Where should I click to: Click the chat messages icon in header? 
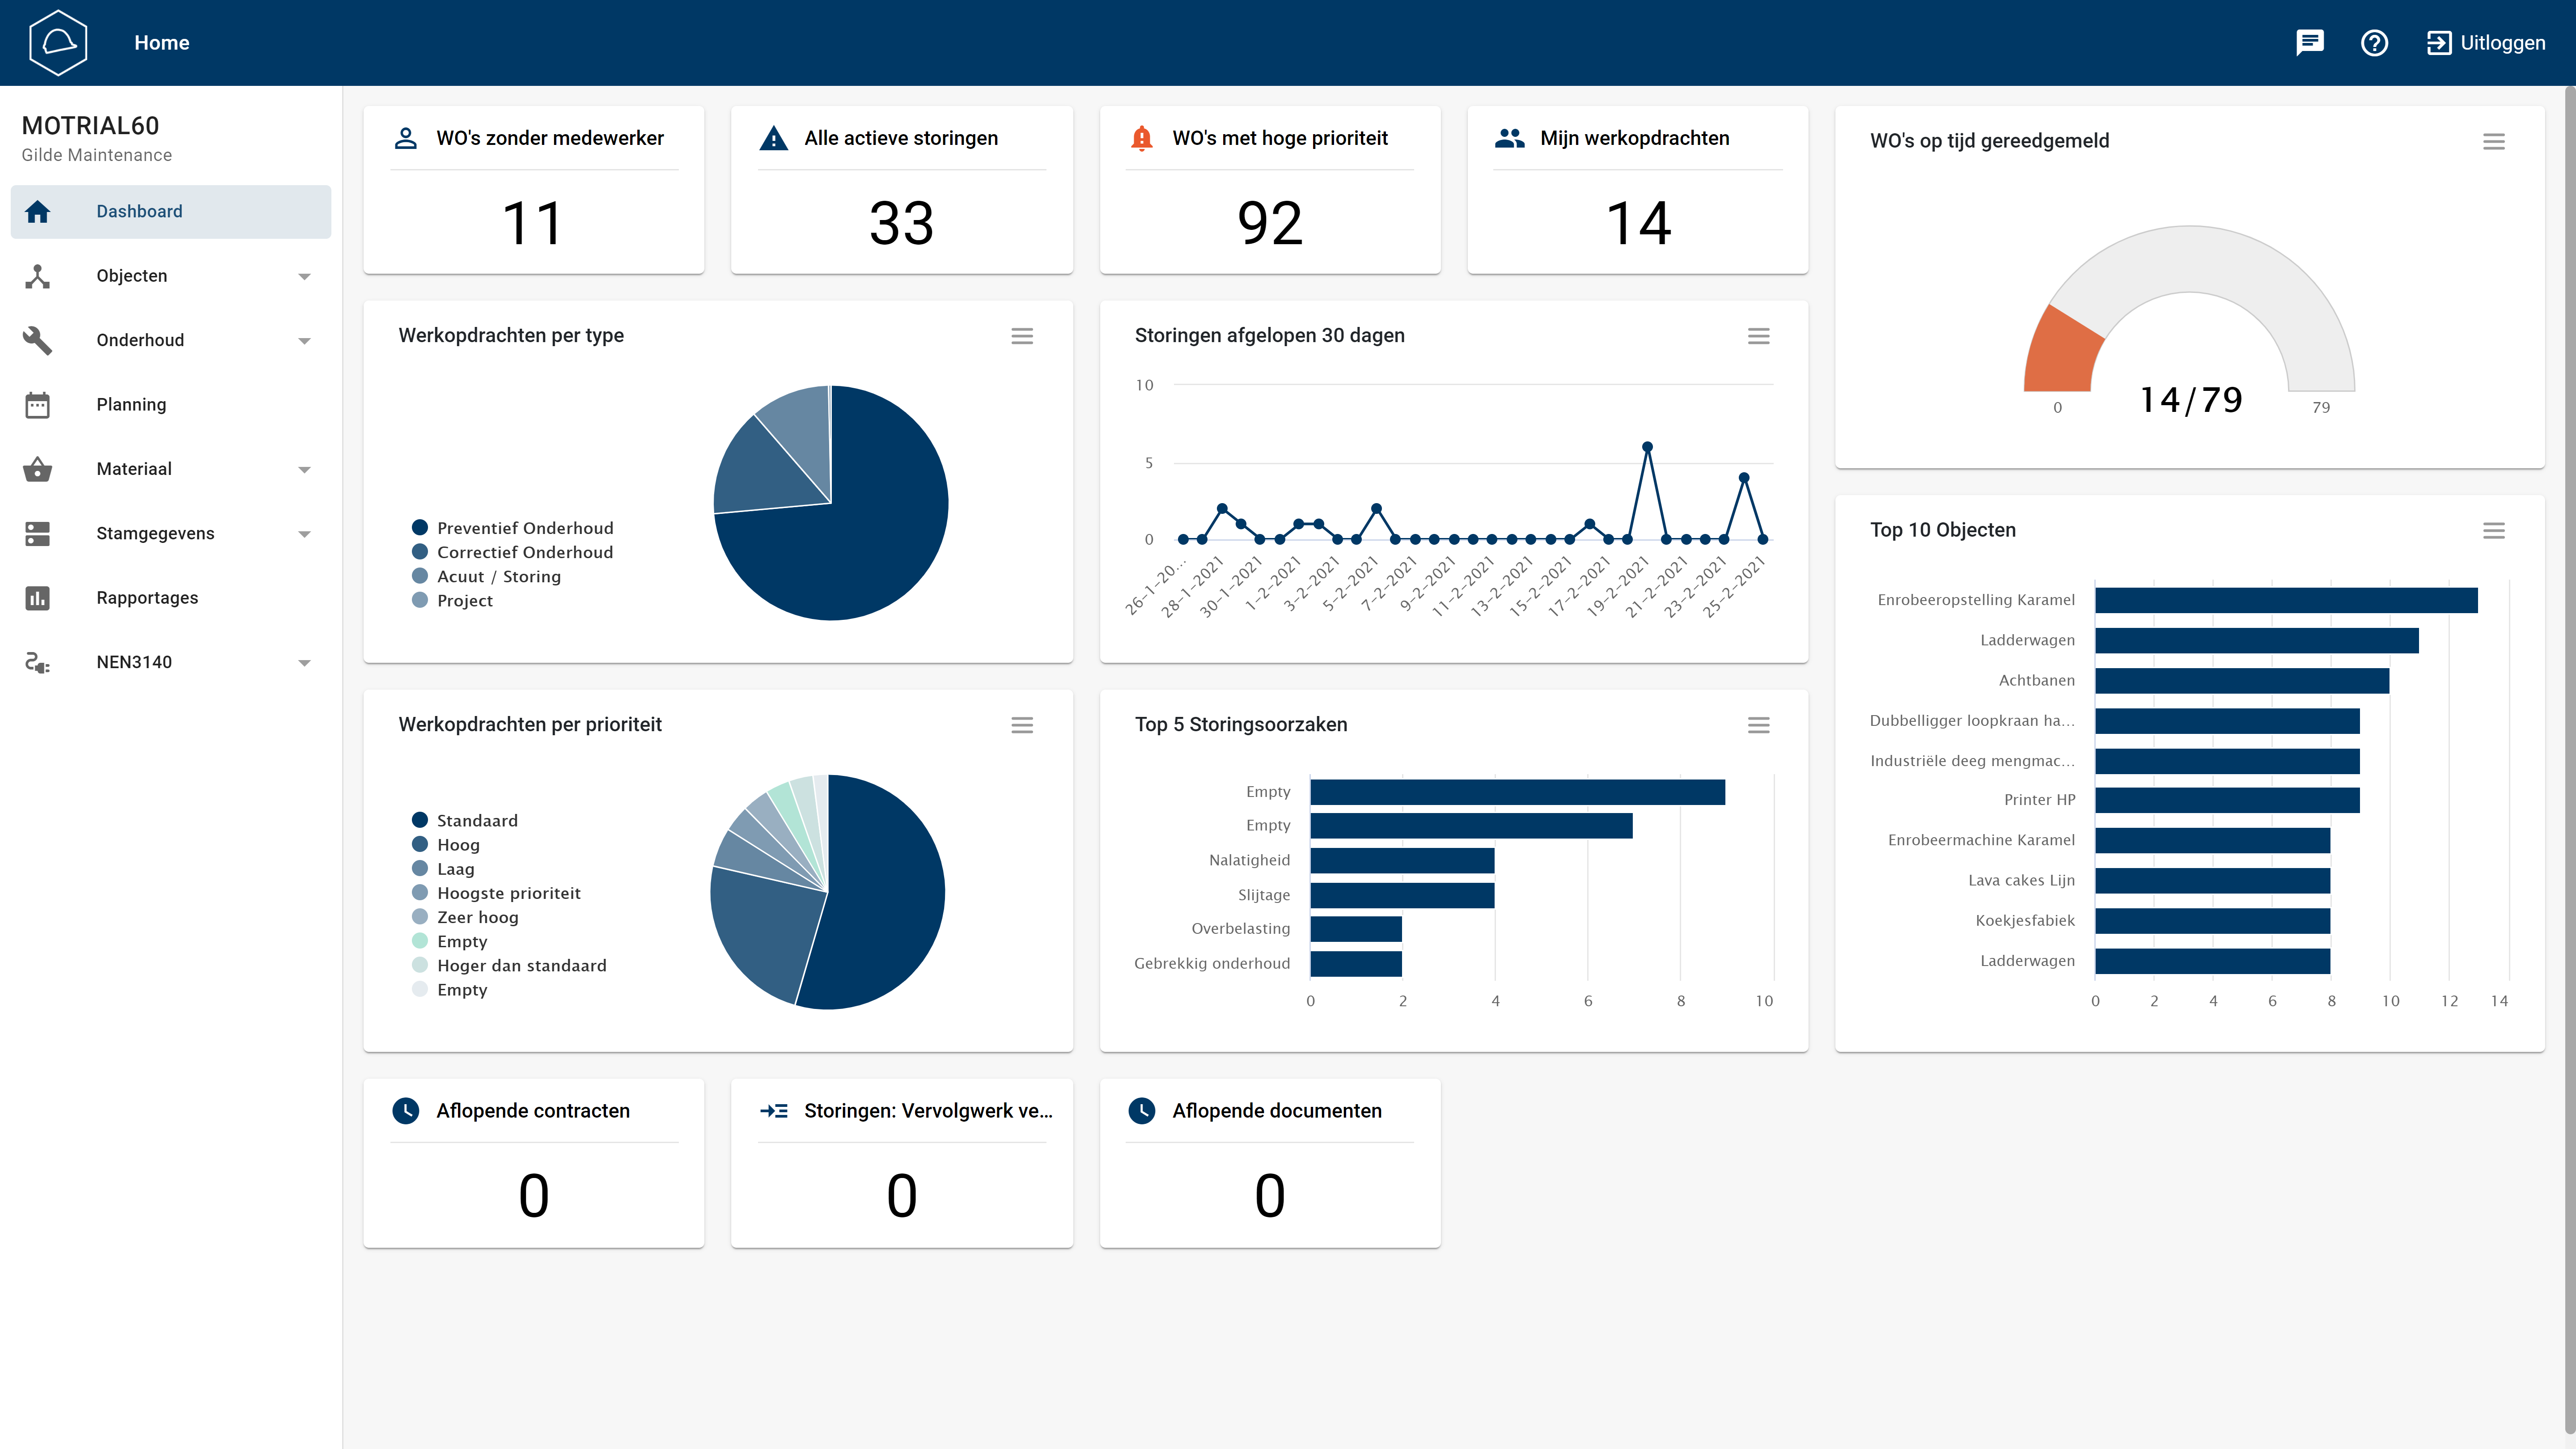[x=2309, y=43]
